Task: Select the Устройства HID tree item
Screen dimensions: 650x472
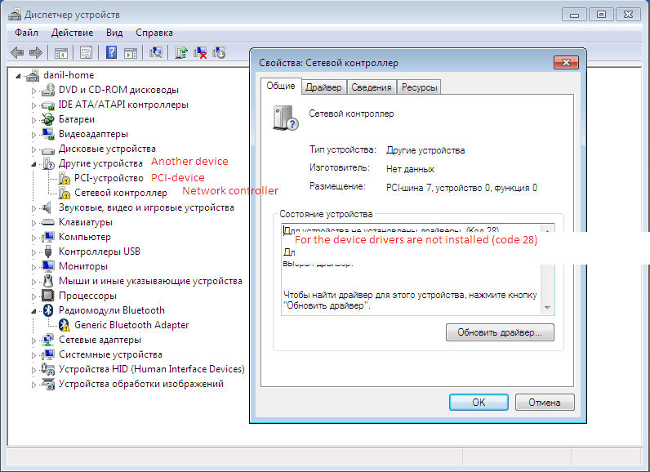Action: click(x=152, y=369)
